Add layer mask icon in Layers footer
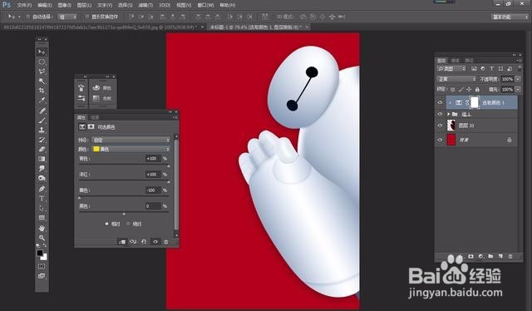The image size is (532, 311). (x=471, y=256)
